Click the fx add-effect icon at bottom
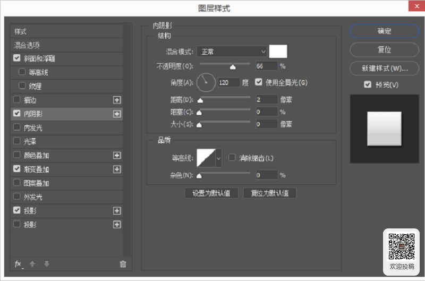The width and height of the screenshot is (425, 281). coord(19,264)
